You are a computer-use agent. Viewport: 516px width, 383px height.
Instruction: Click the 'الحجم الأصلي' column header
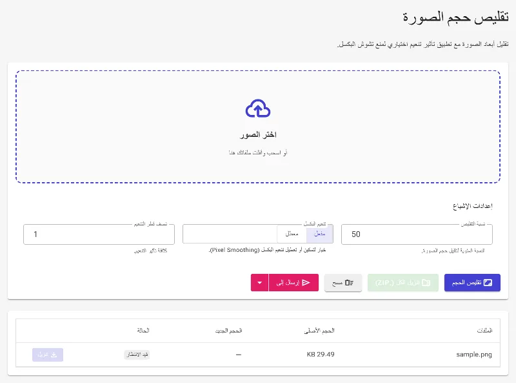pyautogui.click(x=319, y=330)
